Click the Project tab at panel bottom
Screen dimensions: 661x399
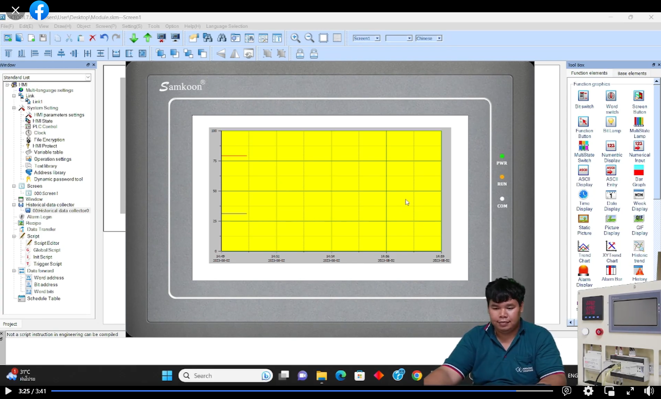pyautogui.click(x=10, y=324)
